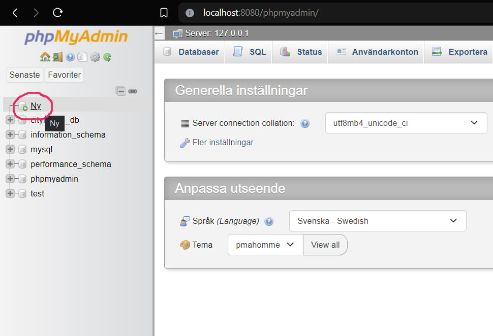This screenshot has width=493, height=336.
Task: Expand the first database below Ny
Action: (10, 120)
